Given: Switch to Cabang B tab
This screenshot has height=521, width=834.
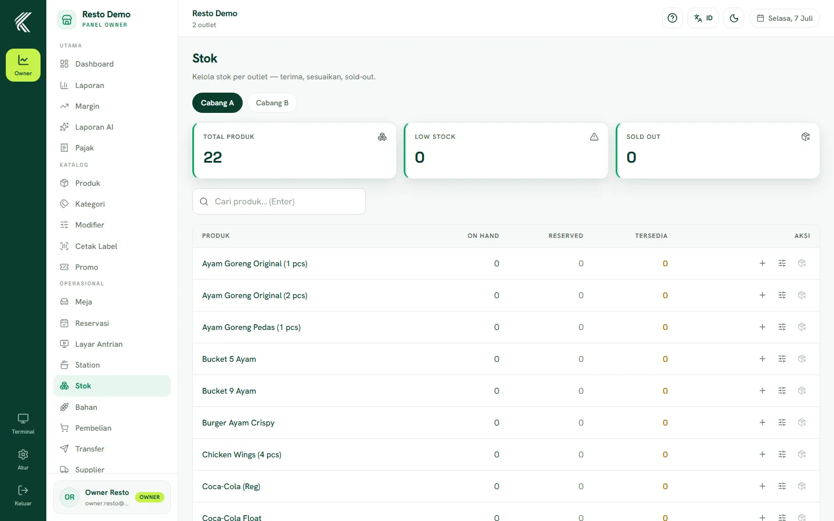Looking at the screenshot, I should (272, 103).
